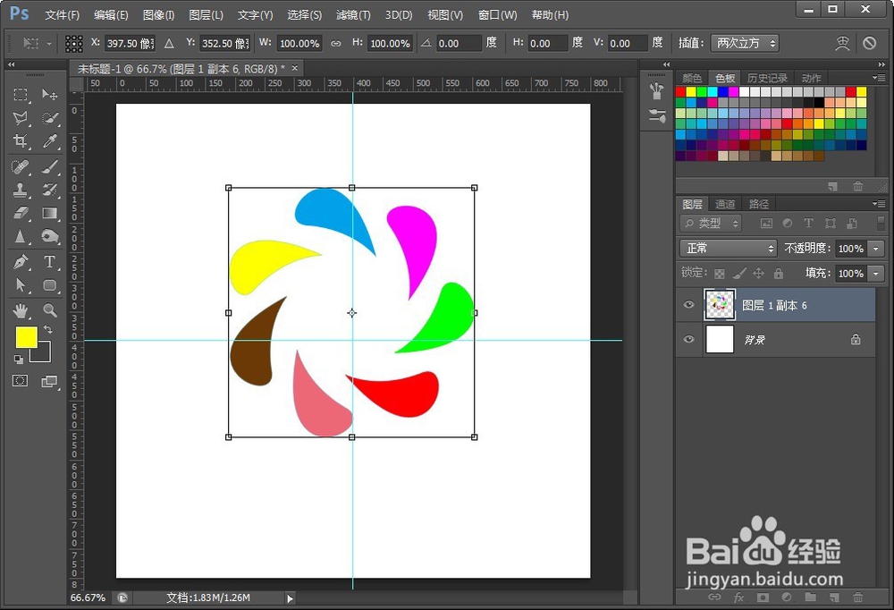Image resolution: width=894 pixels, height=610 pixels.
Task: Switch to 通道 tab
Action: click(725, 204)
